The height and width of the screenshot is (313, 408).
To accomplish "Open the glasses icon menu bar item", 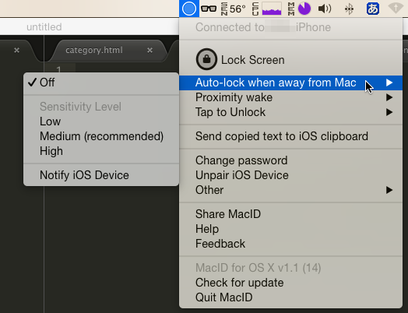I will point(209,9).
